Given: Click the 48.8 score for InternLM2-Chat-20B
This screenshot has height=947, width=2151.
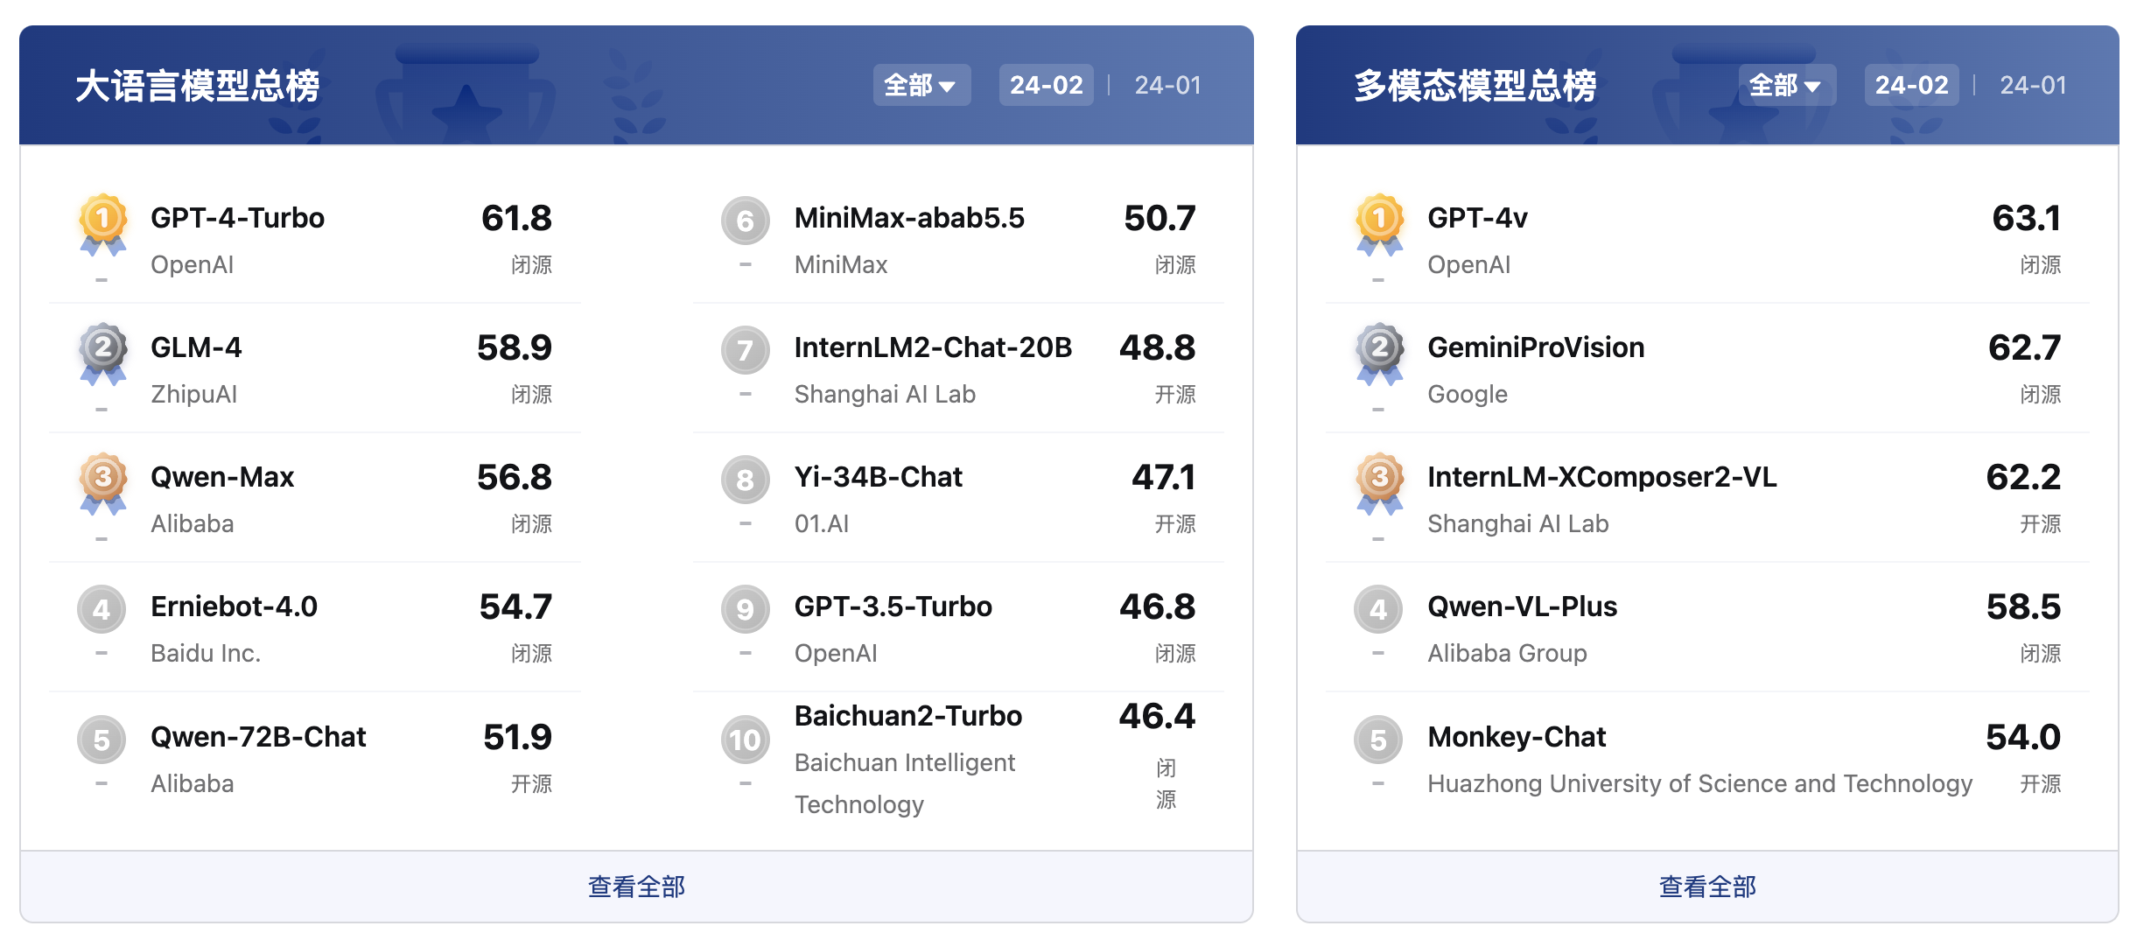Looking at the screenshot, I should click(1157, 347).
